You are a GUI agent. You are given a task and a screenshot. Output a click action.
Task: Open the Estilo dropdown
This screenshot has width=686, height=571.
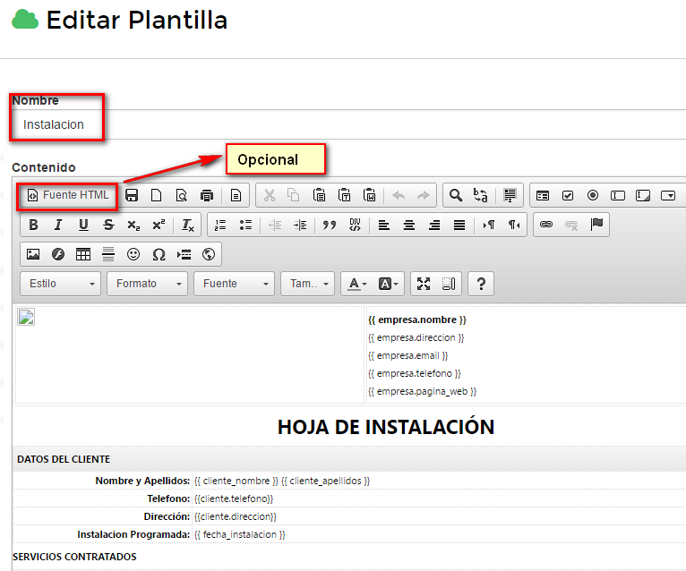click(61, 284)
